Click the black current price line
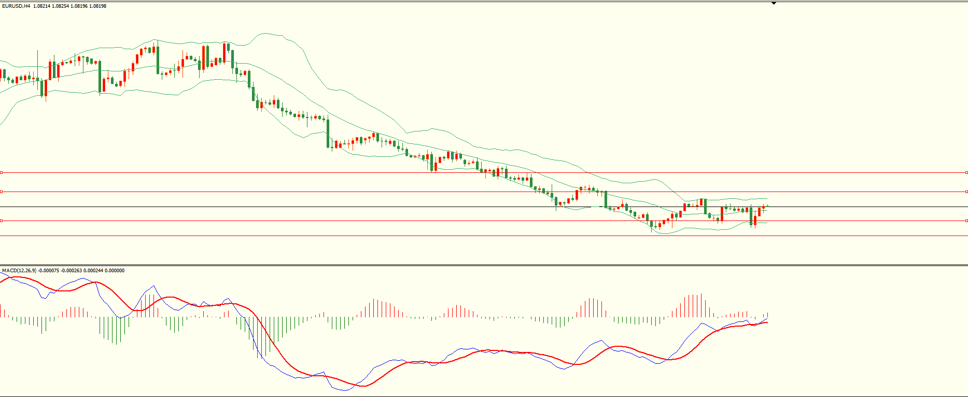This screenshot has width=968, height=397. coord(467,207)
